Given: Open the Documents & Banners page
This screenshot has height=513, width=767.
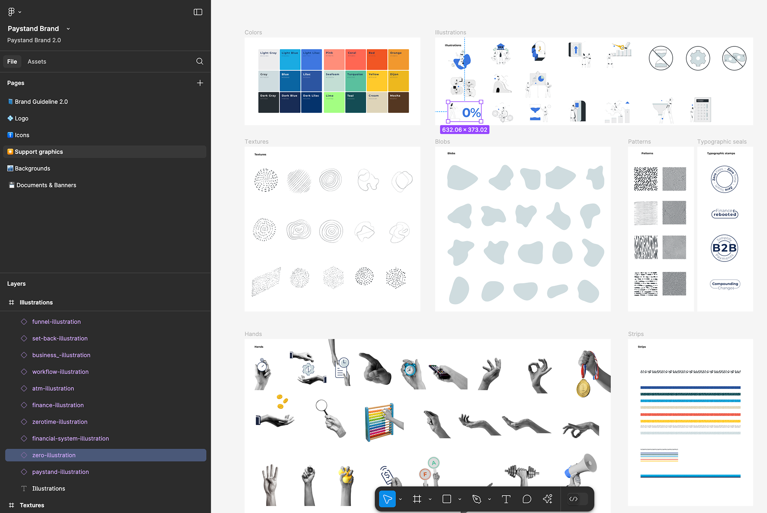Looking at the screenshot, I should [105, 185].
